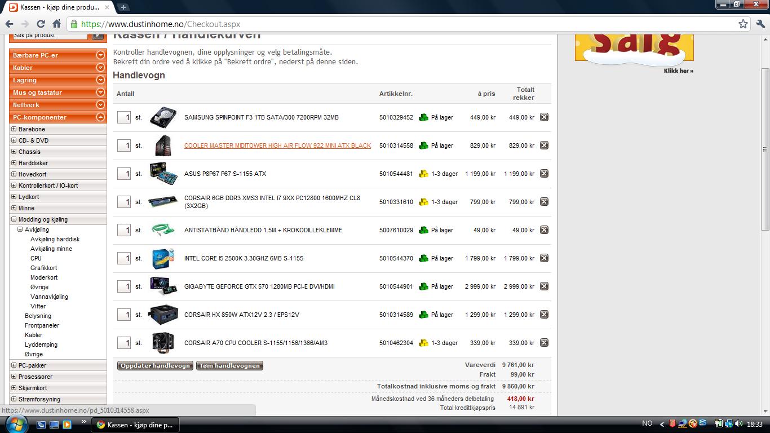770x433 pixels.
Task: Remove the Samsung Spinpoint F3 from cart
Action: point(544,117)
